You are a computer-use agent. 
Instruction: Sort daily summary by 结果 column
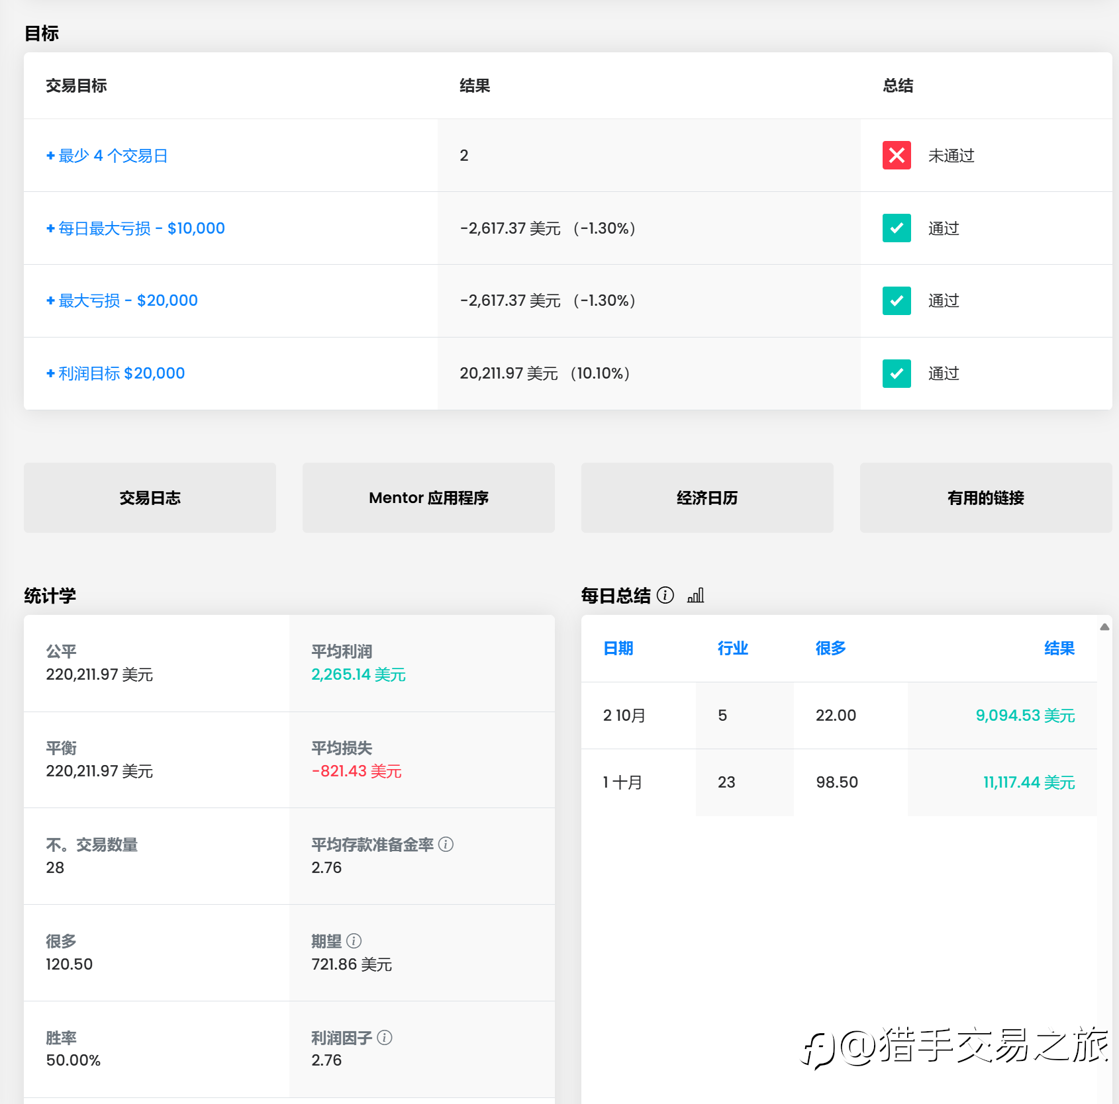[x=1059, y=648]
